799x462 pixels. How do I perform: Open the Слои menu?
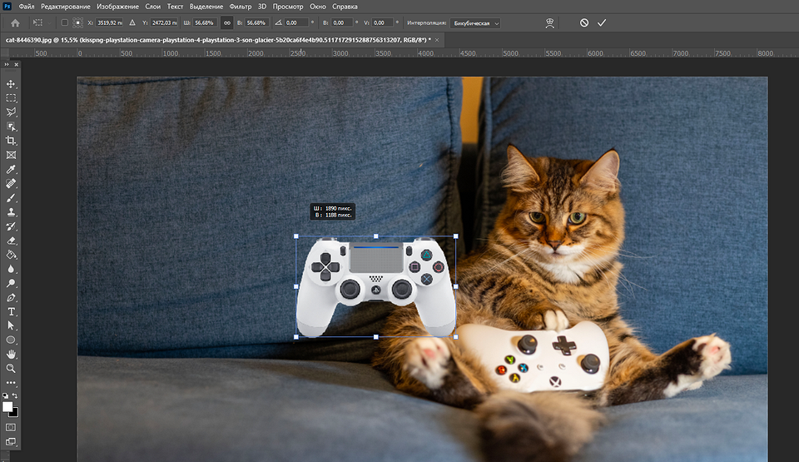(x=152, y=6)
